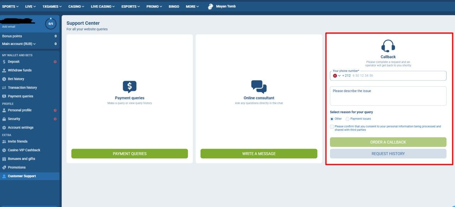This screenshot has width=455, height=207.
Task: Select the Payment issues radio button
Action: (348, 119)
